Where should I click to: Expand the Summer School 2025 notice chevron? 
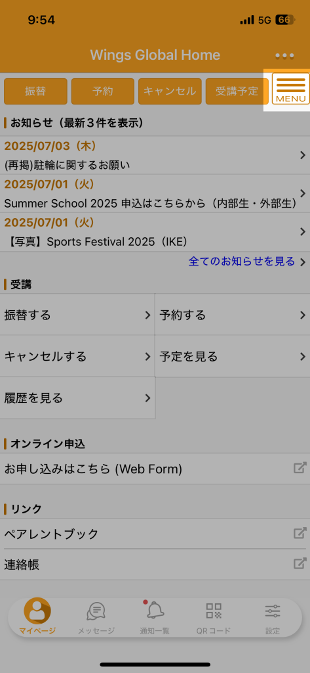point(303,193)
